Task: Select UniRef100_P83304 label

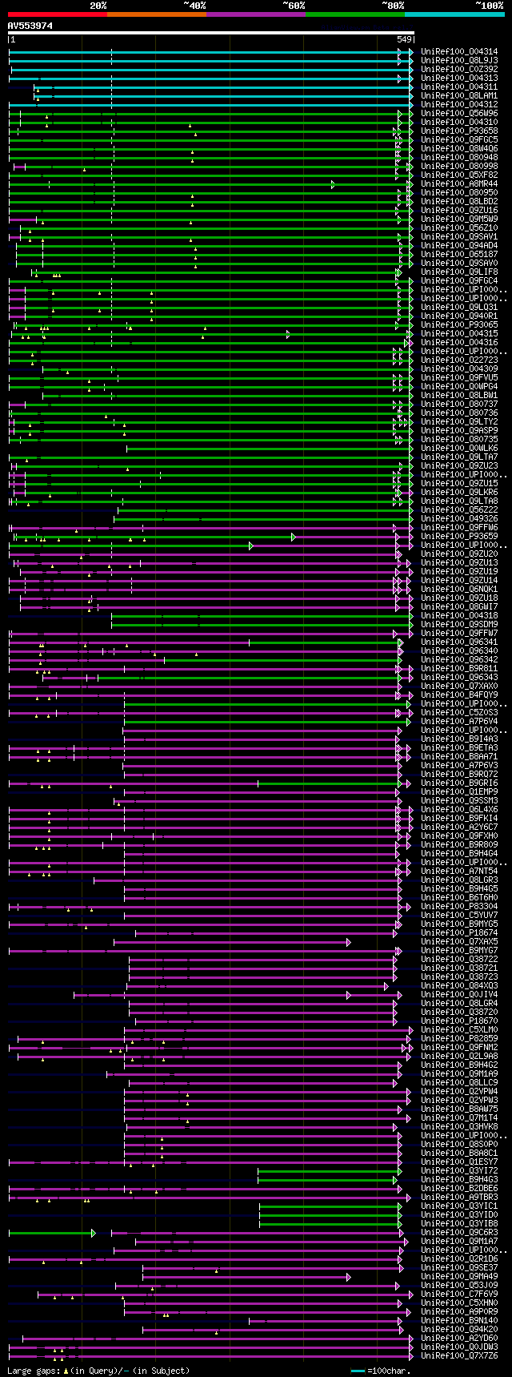Action: click(459, 906)
